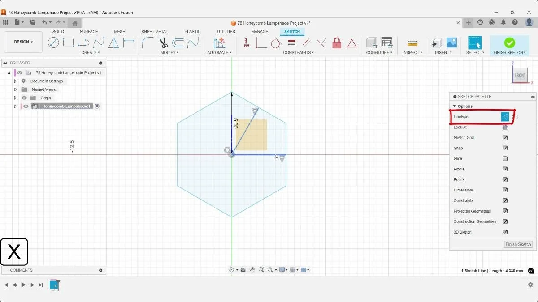Image resolution: width=538 pixels, height=302 pixels.
Task: Open the AUTOMATE dropdown menu
Action: (219, 53)
